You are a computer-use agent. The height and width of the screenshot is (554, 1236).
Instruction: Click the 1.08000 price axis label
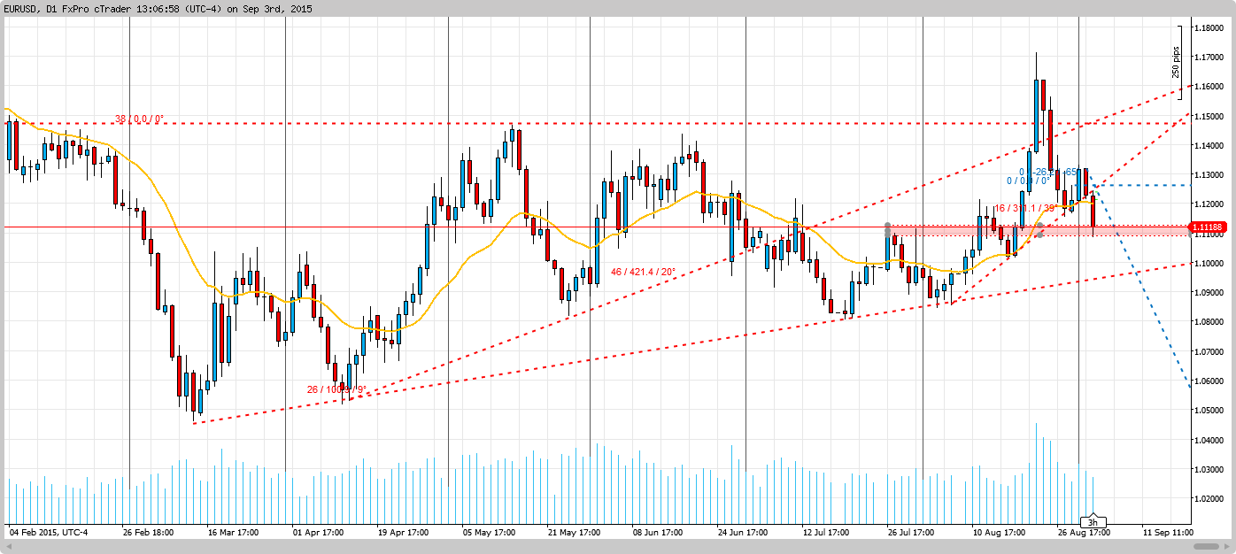[x=1209, y=322]
